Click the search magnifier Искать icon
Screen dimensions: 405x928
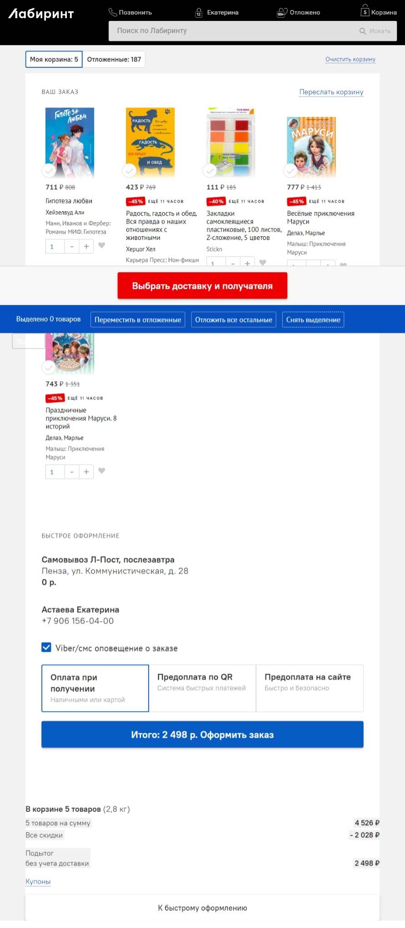click(363, 31)
